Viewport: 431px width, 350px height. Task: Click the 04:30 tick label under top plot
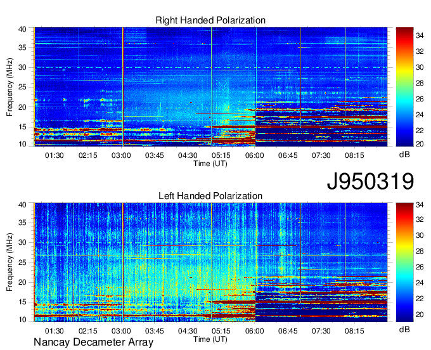point(188,155)
